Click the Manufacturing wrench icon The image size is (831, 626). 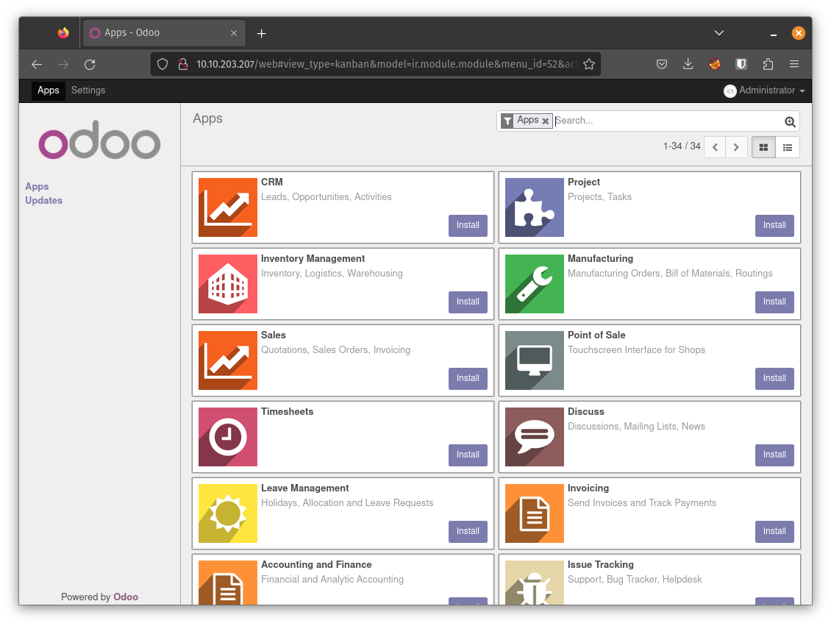(535, 284)
